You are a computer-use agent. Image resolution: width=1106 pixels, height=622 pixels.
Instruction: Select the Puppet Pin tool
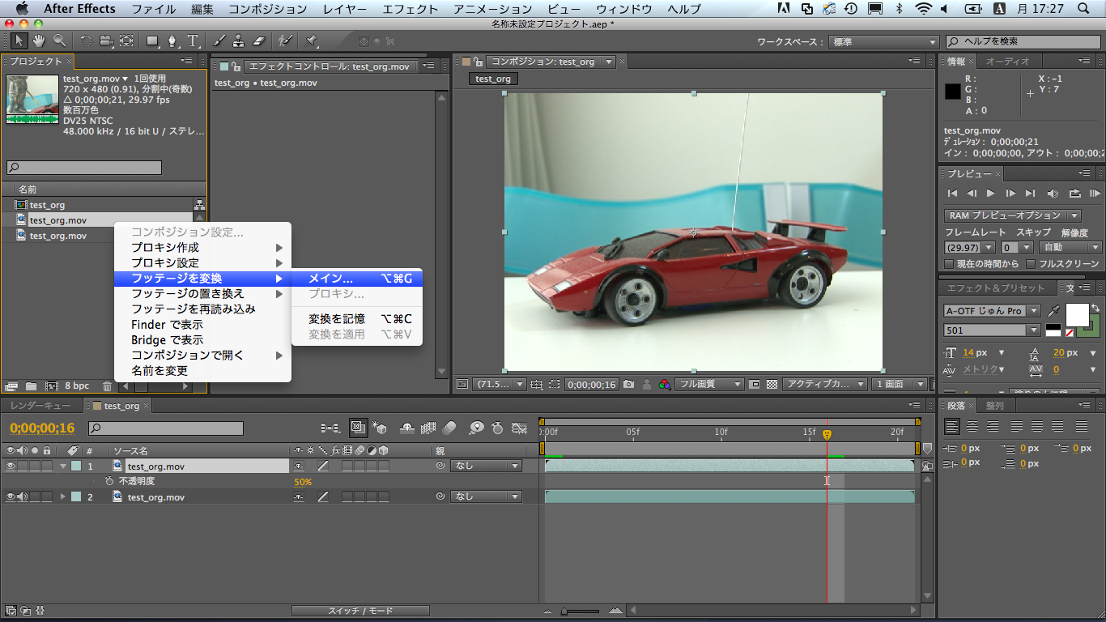(x=312, y=40)
